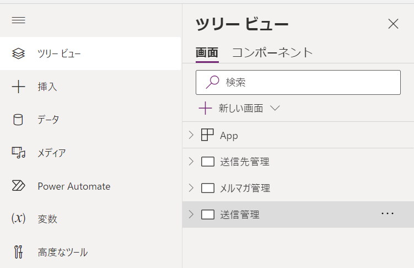Open the 変数 sidebar item
Image resolution: width=414 pixels, height=268 pixels.
tap(90, 218)
